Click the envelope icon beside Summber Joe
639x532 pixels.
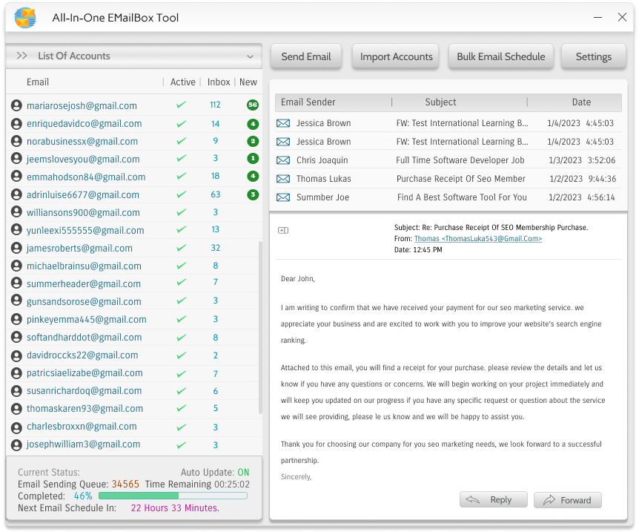coord(282,197)
